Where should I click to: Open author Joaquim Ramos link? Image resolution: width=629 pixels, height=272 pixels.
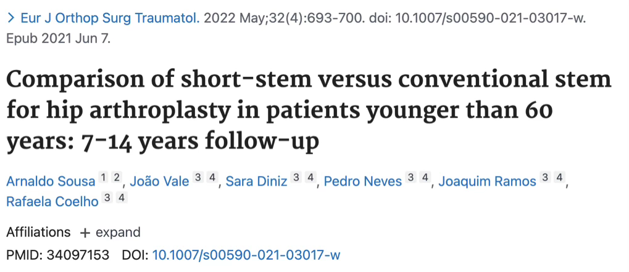pos(487,182)
